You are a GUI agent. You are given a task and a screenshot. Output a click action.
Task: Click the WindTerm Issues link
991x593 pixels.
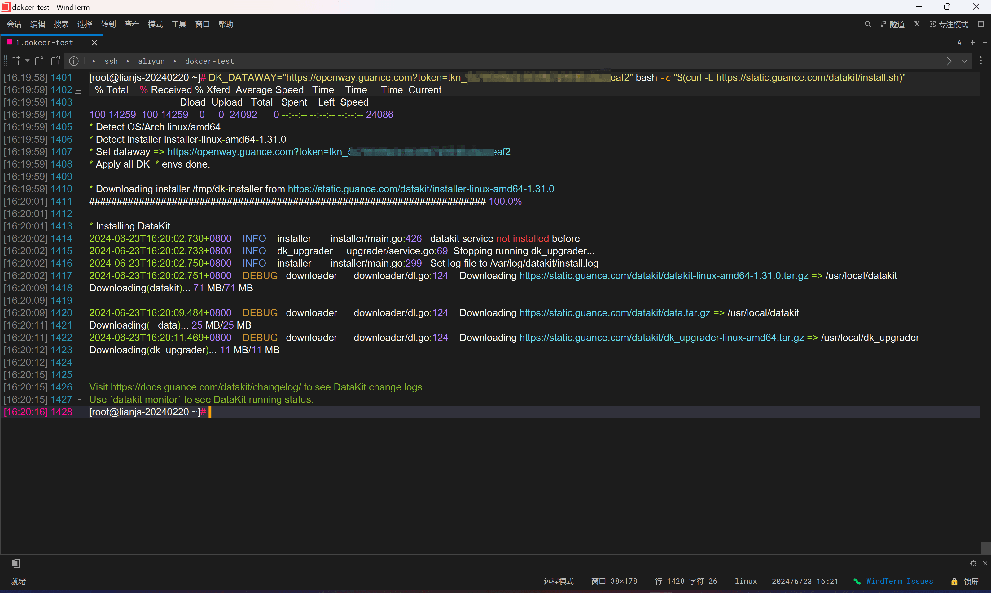pyautogui.click(x=899, y=582)
